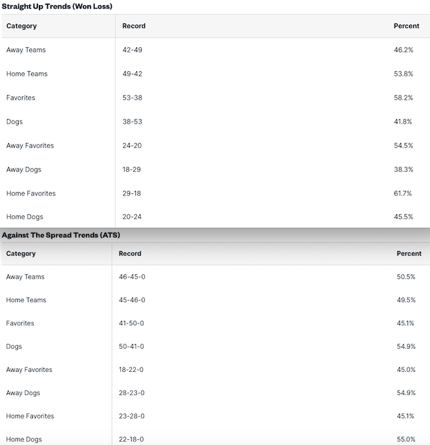430x445 pixels.
Task: Click Record header in Straight Up Trends table
Action: 134,26
